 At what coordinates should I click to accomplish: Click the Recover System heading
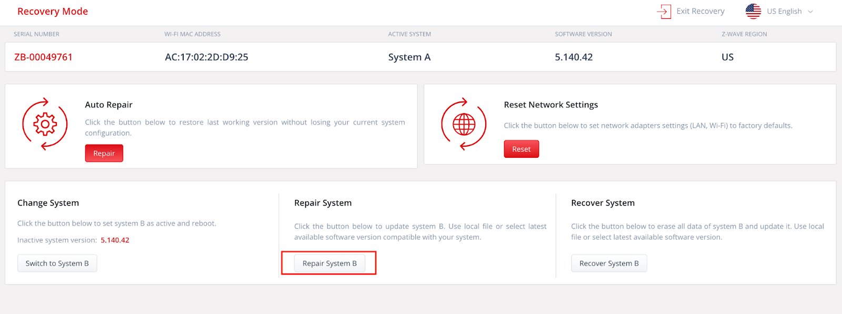[x=603, y=203]
